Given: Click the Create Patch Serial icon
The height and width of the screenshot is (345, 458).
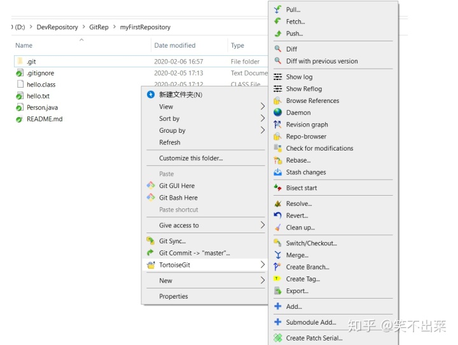Looking at the screenshot, I should tap(278, 338).
